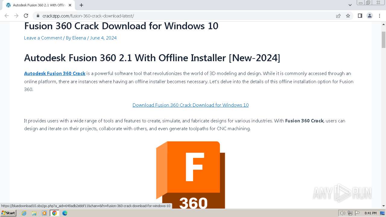Click the Fusion 360 logo image
386x217 pixels.
(x=191, y=175)
